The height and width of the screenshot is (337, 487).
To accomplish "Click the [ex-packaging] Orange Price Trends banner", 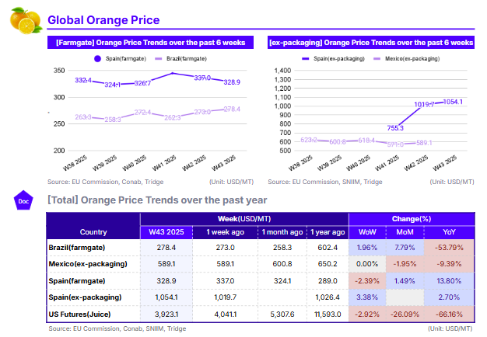I will 370,43.
